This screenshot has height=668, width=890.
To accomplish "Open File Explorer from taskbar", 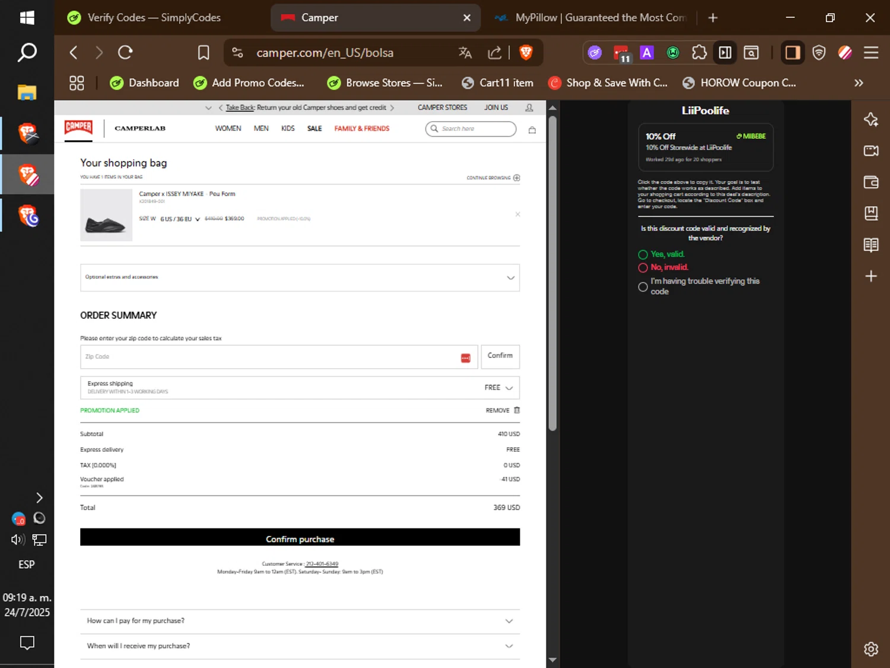I will pyautogui.click(x=27, y=93).
